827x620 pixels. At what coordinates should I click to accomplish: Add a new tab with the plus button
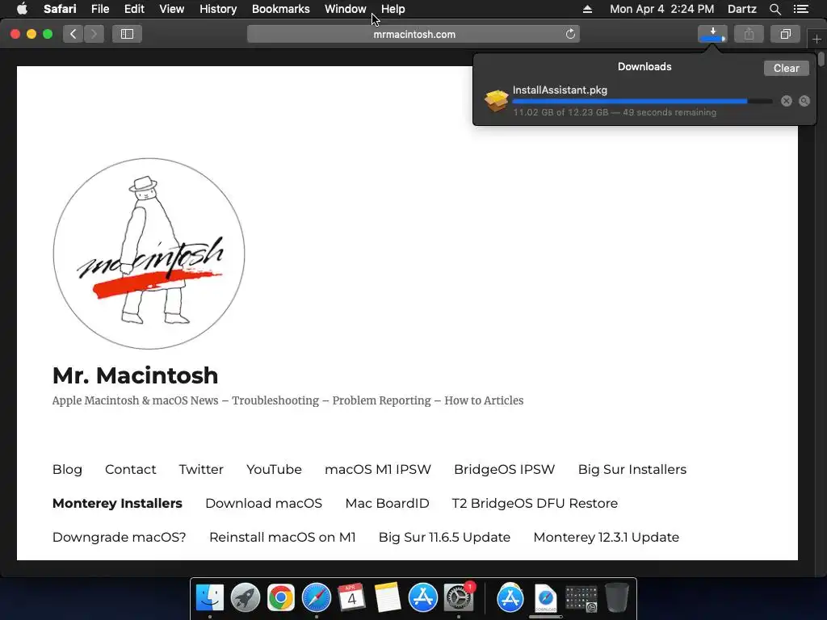817,39
